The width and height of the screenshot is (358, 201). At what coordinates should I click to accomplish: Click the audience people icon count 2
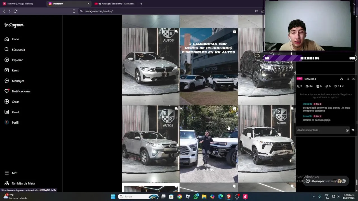coord(299,86)
